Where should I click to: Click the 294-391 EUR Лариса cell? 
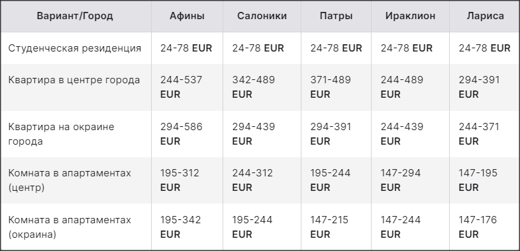coord(479,87)
